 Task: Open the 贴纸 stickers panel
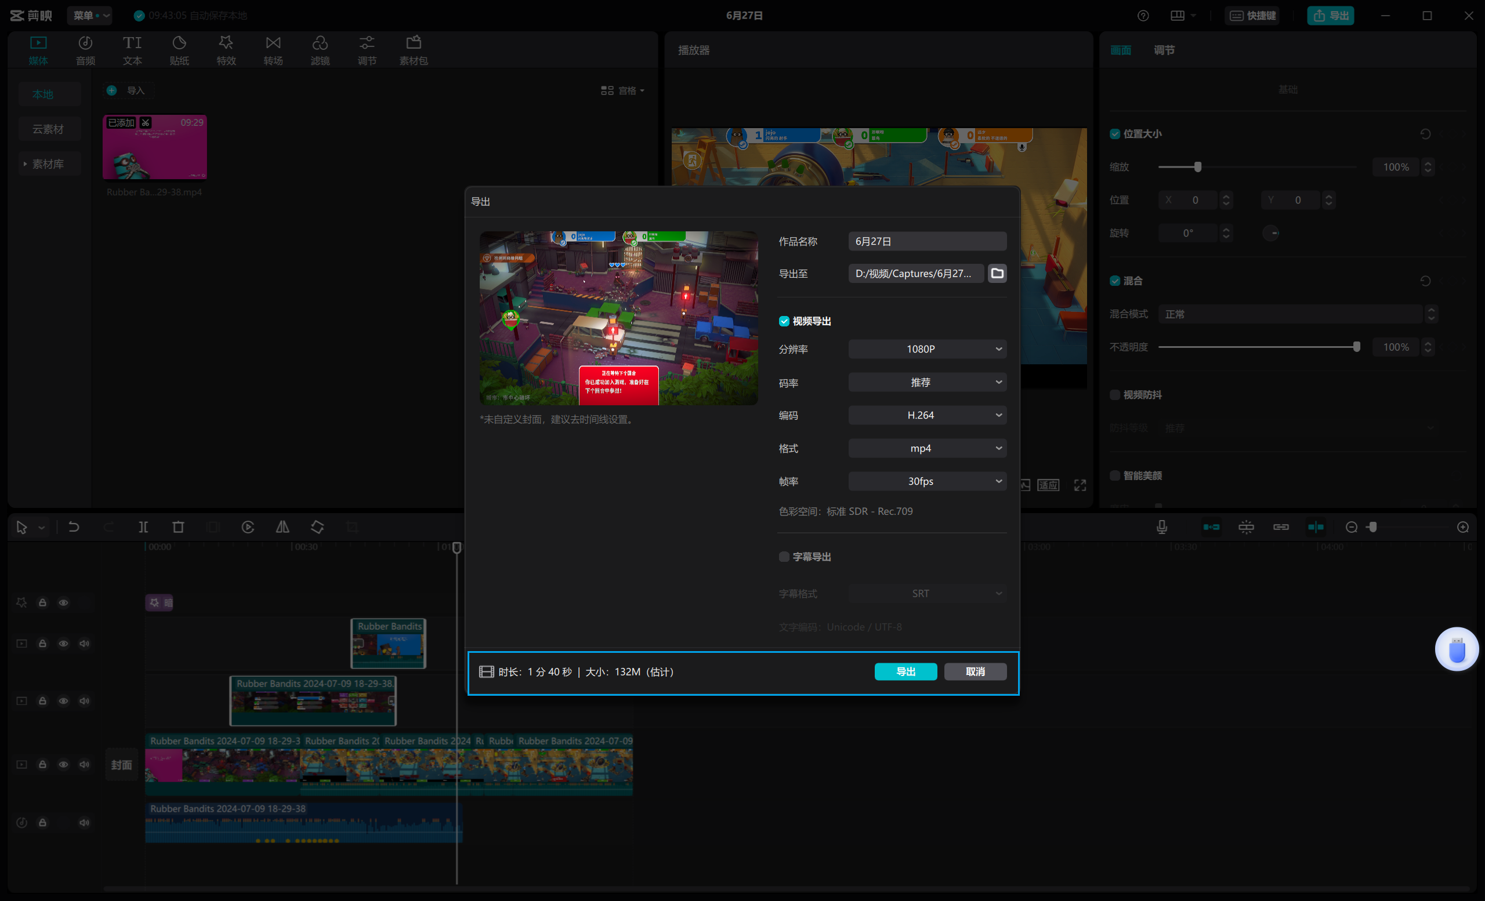point(179,50)
